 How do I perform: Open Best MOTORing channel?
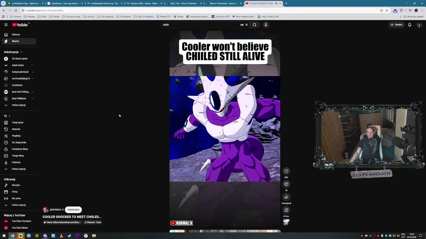19,92
